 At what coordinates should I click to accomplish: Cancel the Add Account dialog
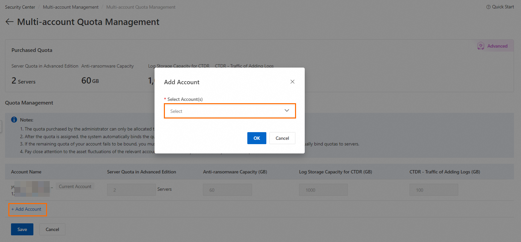tap(282, 138)
